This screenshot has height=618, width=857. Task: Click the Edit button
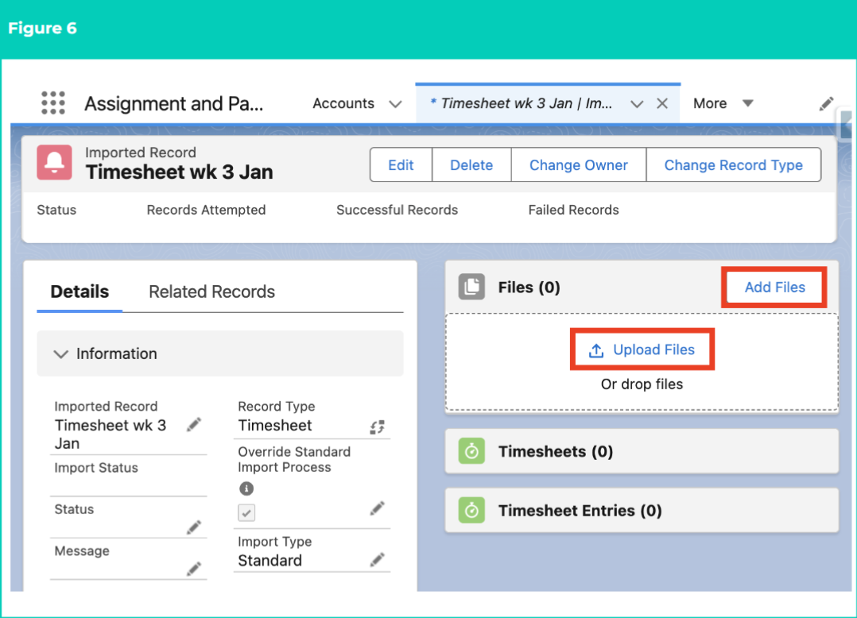[401, 165]
